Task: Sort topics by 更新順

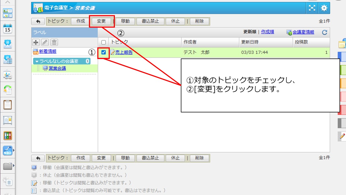Action: (x=250, y=32)
